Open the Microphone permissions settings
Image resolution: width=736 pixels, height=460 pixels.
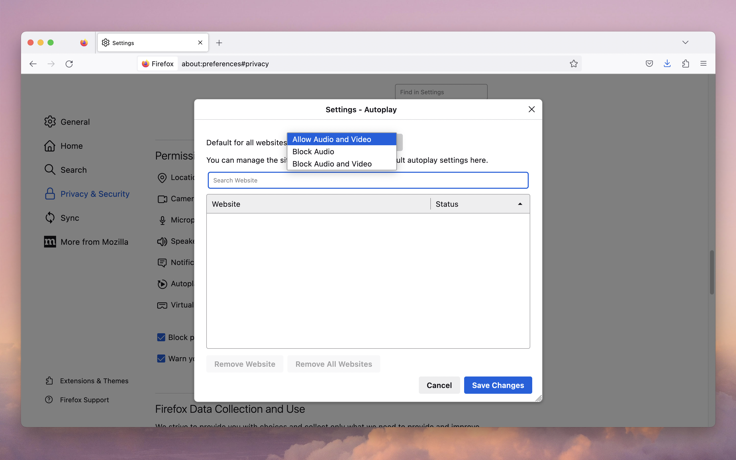click(162, 220)
